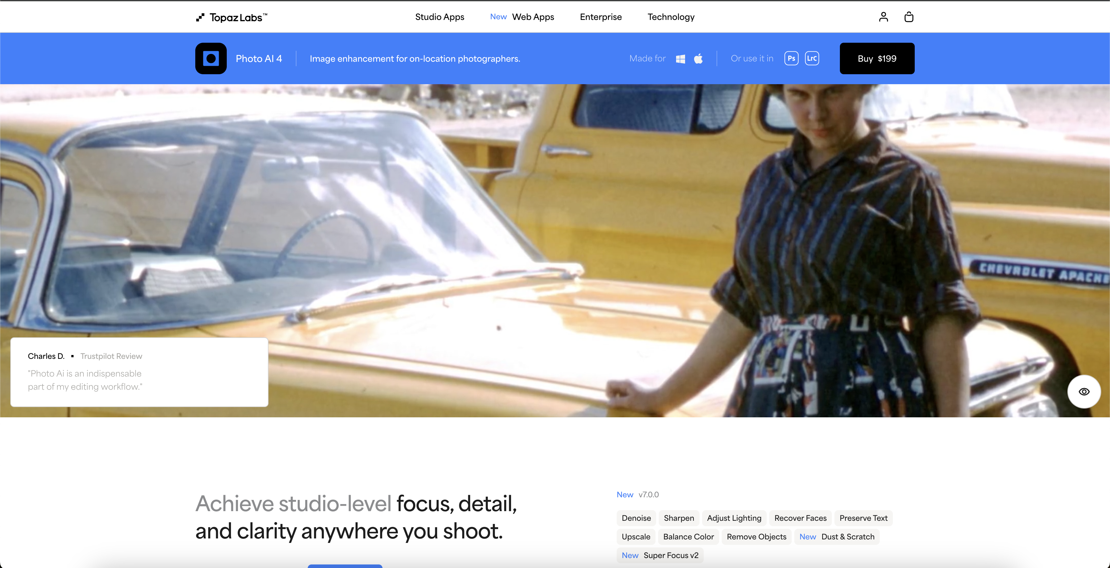Click the Photoshop (Ps) plugin icon
The image size is (1110, 568).
(x=791, y=58)
